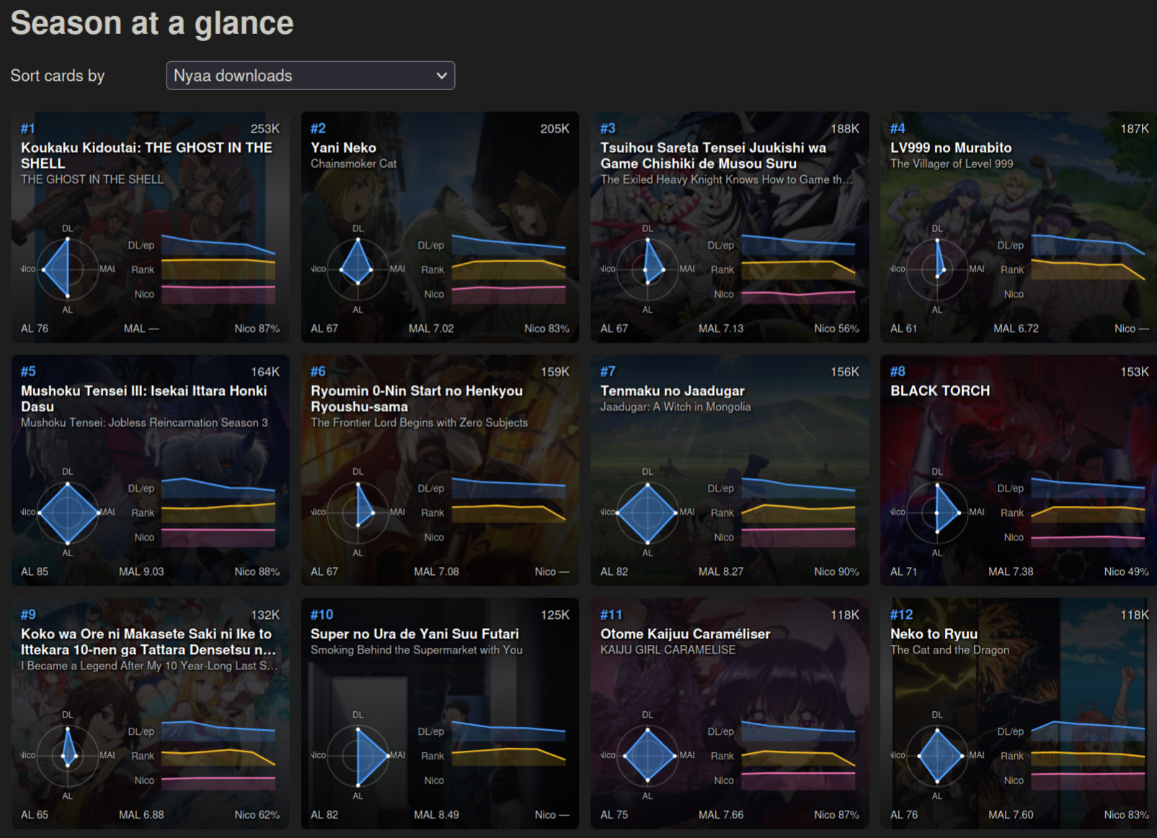Click the "Nico 56%" rating

coord(836,329)
